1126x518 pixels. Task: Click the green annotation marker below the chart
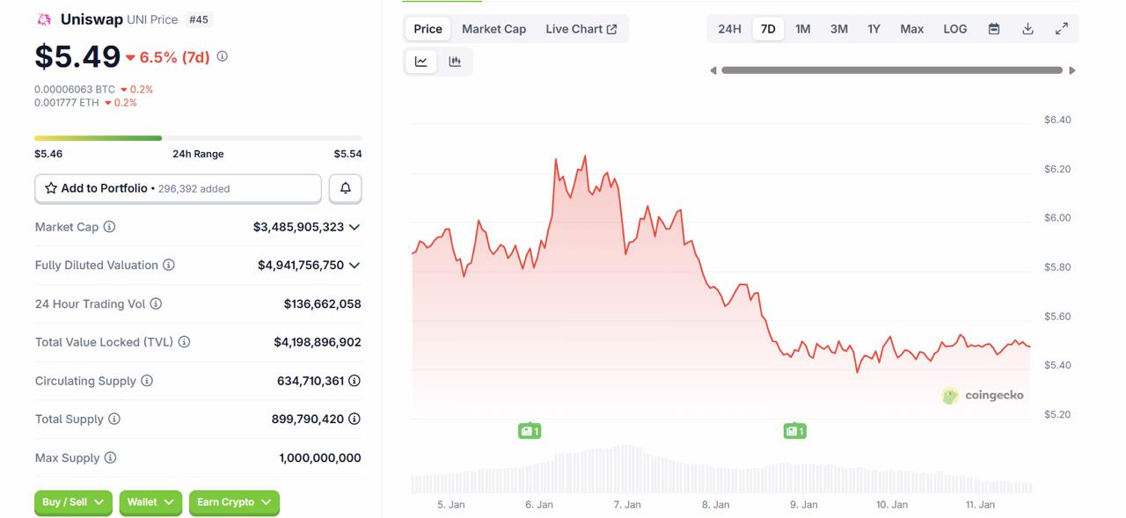[530, 431]
